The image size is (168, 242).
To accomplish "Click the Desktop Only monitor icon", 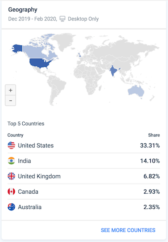I will pyautogui.click(x=63, y=19).
